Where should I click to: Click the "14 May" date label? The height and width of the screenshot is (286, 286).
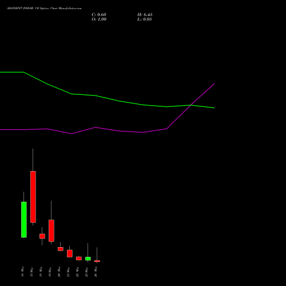click(x=22, y=272)
